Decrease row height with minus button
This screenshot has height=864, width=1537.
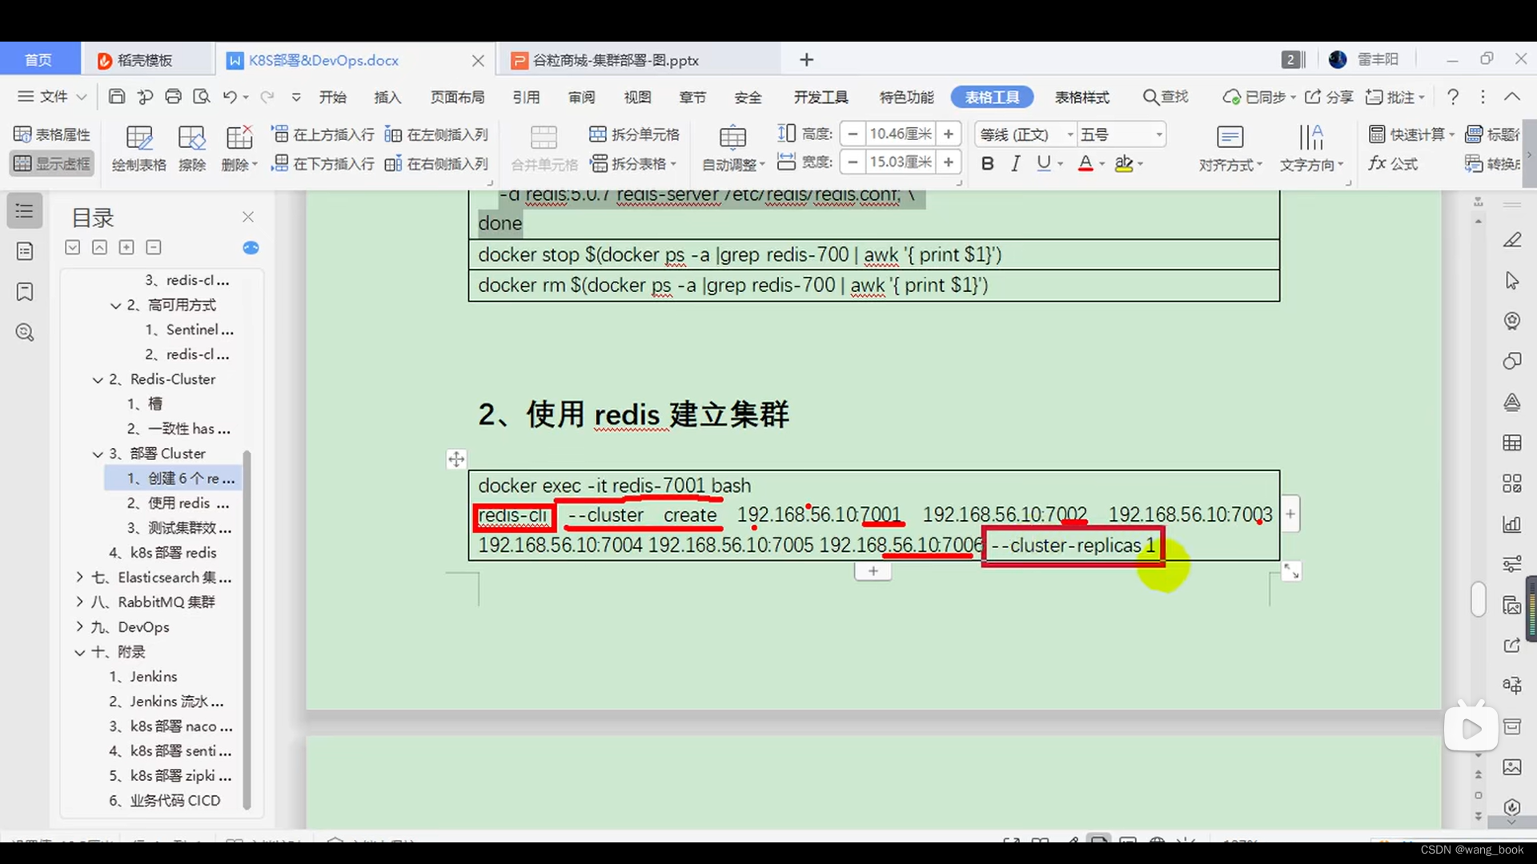[x=853, y=134]
